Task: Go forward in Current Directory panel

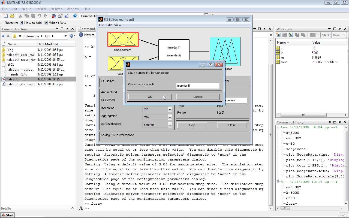Action: coord(8,36)
